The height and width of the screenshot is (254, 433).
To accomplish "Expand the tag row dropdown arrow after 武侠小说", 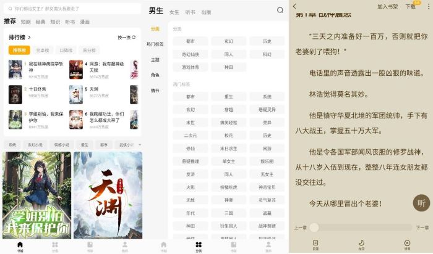I will coord(139,145).
